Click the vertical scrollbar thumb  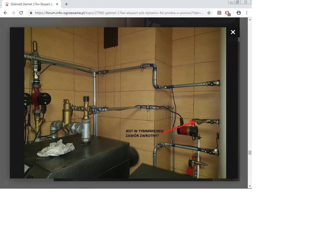coord(250,153)
